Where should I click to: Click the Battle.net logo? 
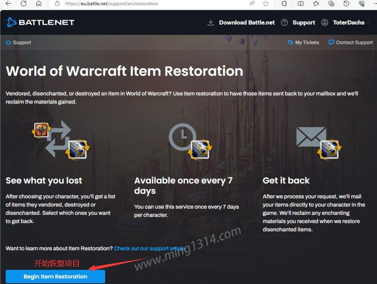point(40,22)
